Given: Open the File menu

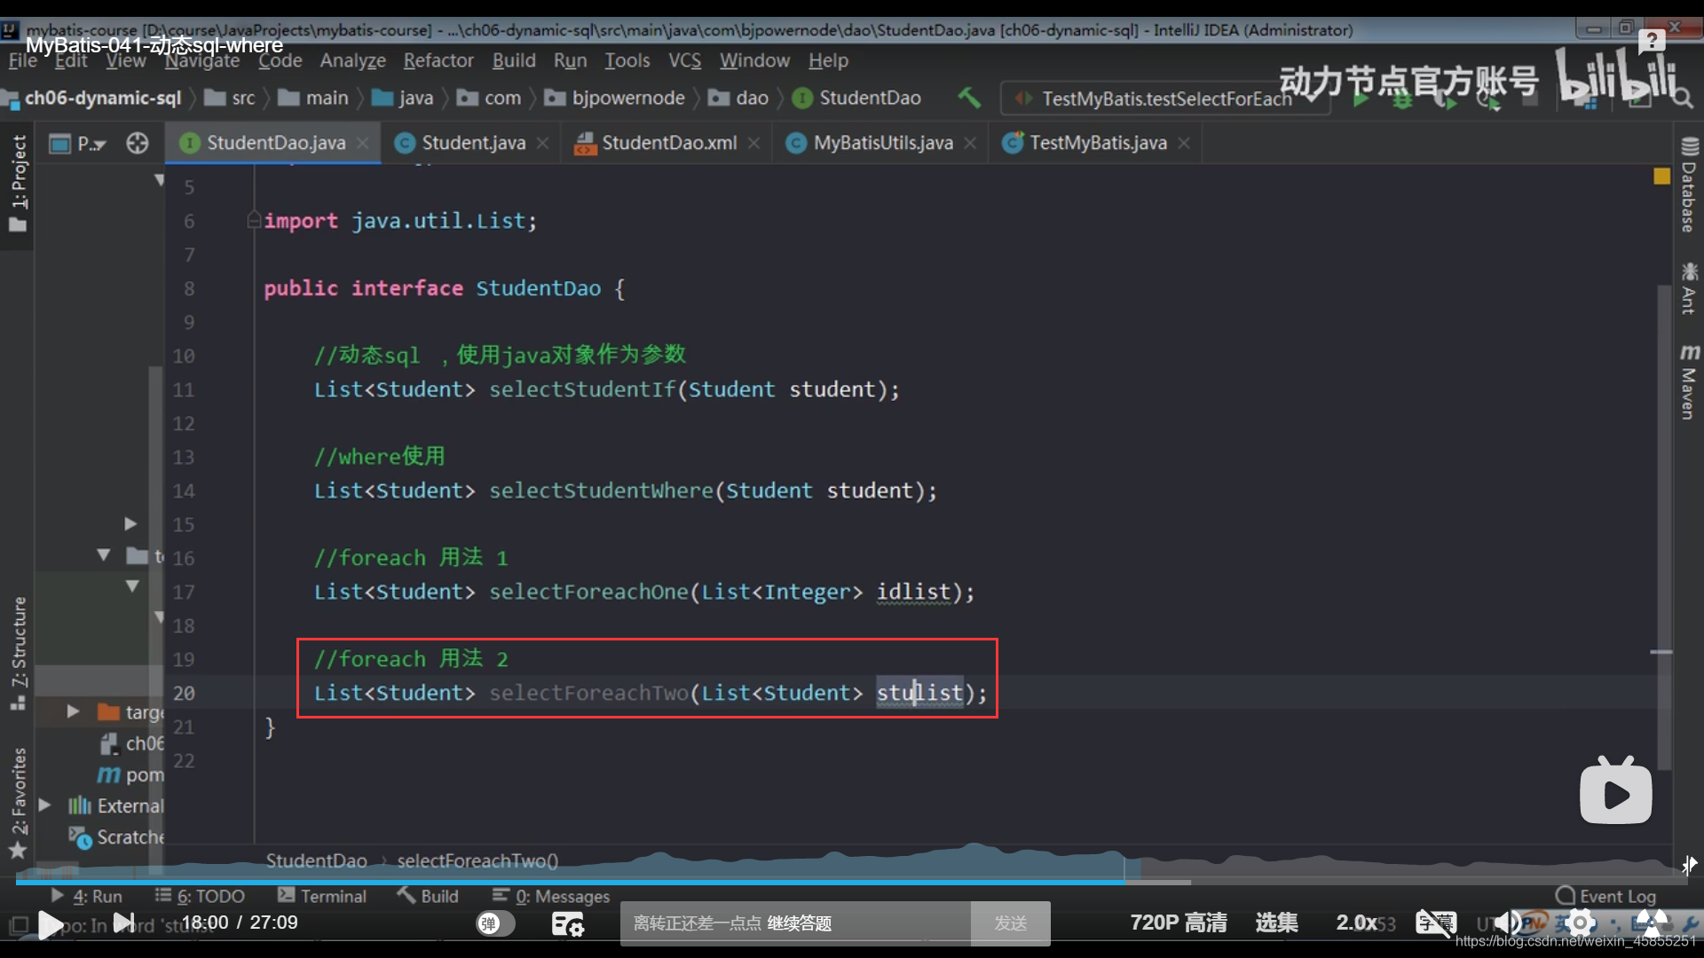Looking at the screenshot, I should coord(22,61).
